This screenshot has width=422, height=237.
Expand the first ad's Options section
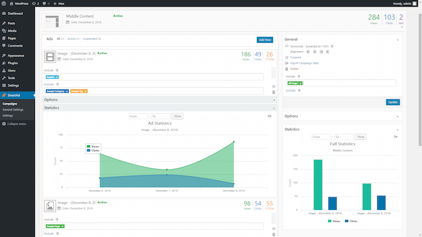click(x=160, y=100)
